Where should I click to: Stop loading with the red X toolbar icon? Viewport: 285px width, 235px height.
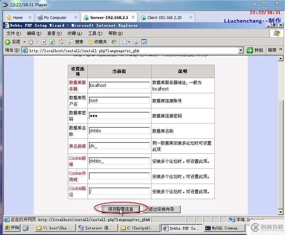44,42
